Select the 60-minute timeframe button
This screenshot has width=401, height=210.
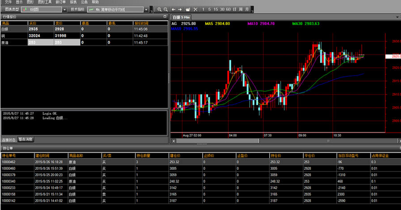point(228,9)
